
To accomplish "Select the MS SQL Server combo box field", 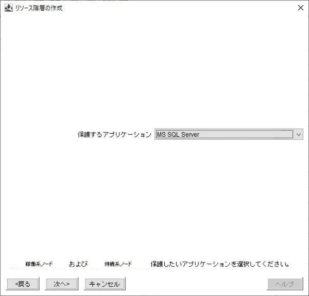I will tap(229, 134).
